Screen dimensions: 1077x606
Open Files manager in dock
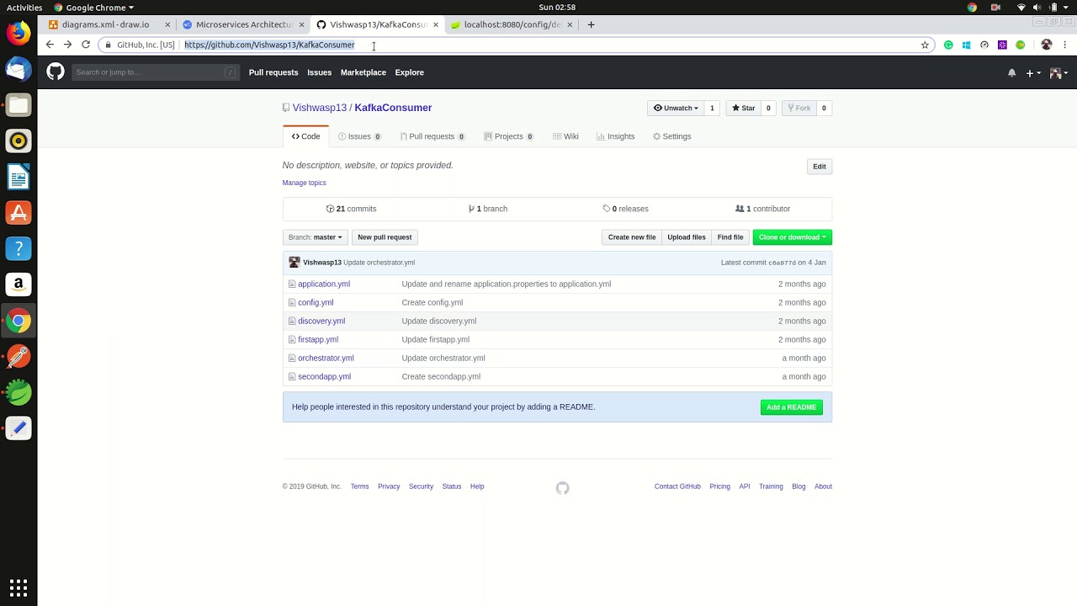pos(19,105)
